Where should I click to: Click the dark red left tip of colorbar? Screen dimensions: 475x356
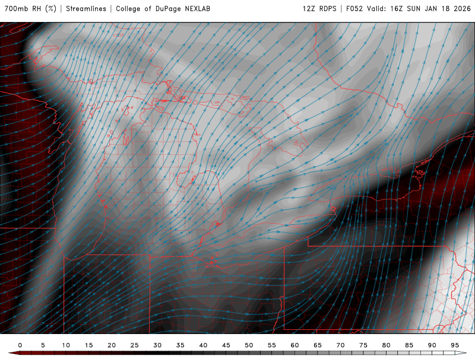(14, 353)
